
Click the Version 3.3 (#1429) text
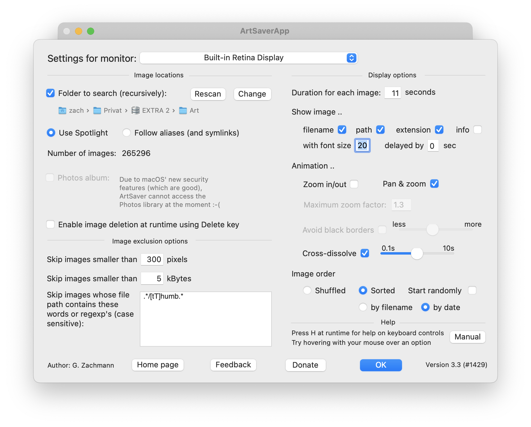[456, 365]
